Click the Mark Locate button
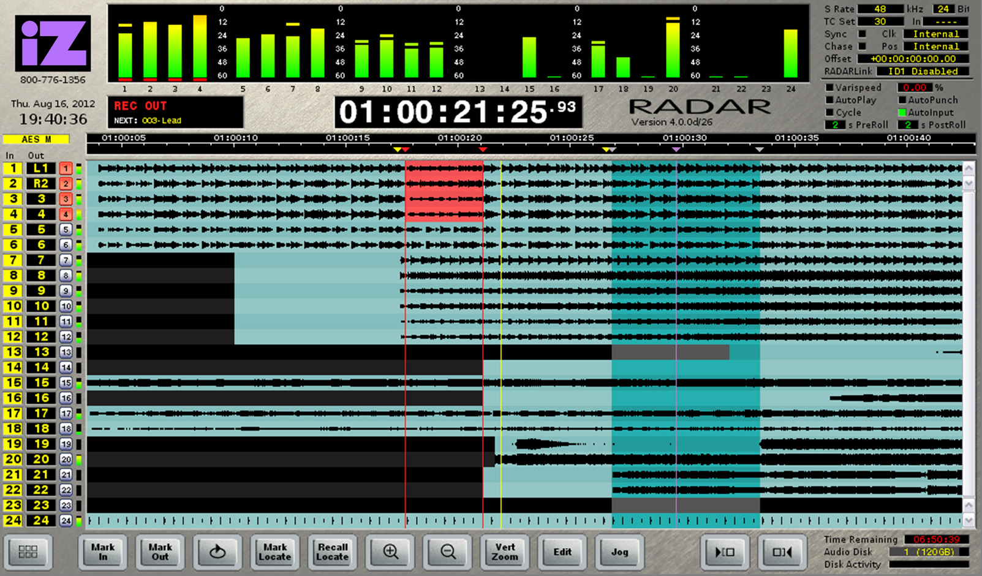982x576 pixels. coord(275,552)
